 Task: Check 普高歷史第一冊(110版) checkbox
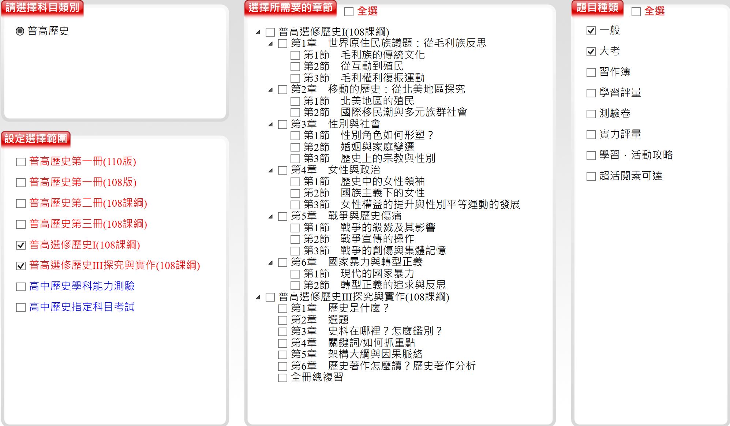tap(21, 162)
